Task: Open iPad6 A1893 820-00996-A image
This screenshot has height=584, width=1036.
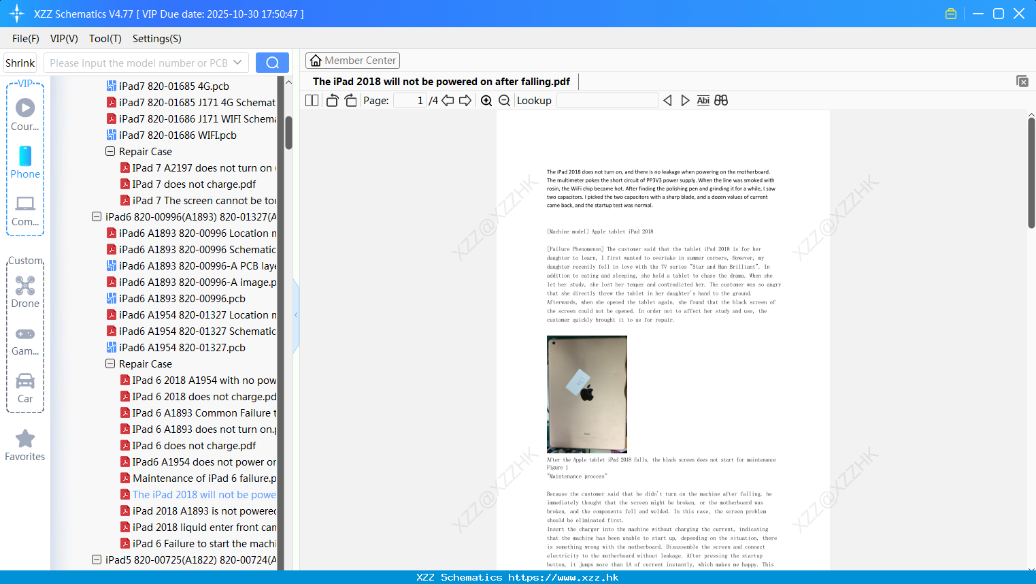Action: click(191, 282)
